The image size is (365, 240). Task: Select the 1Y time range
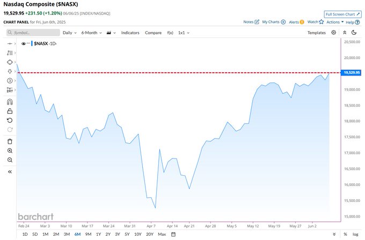[98, 234]
